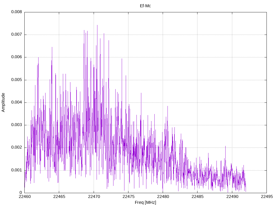Image resolution: width=274 pixels, height=206 pixels.
Task: Click the Amplitude y-axis label
Action: pos(3,102)
